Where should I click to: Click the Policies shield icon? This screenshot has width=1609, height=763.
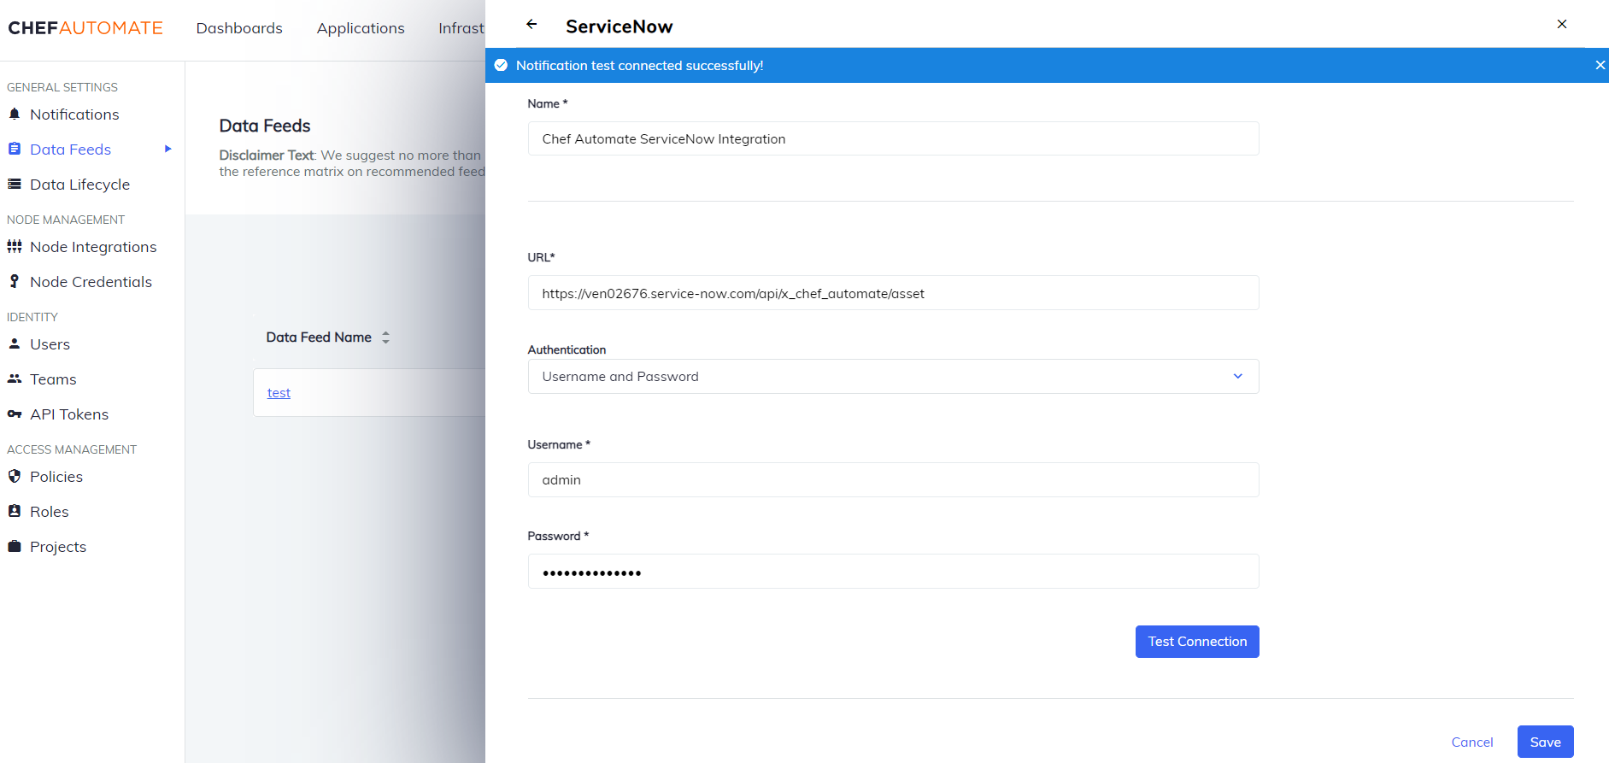point(15,476)
